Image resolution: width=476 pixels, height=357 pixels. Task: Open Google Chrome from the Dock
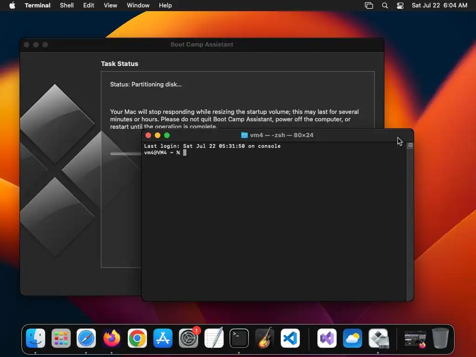[x=137, y=338]
